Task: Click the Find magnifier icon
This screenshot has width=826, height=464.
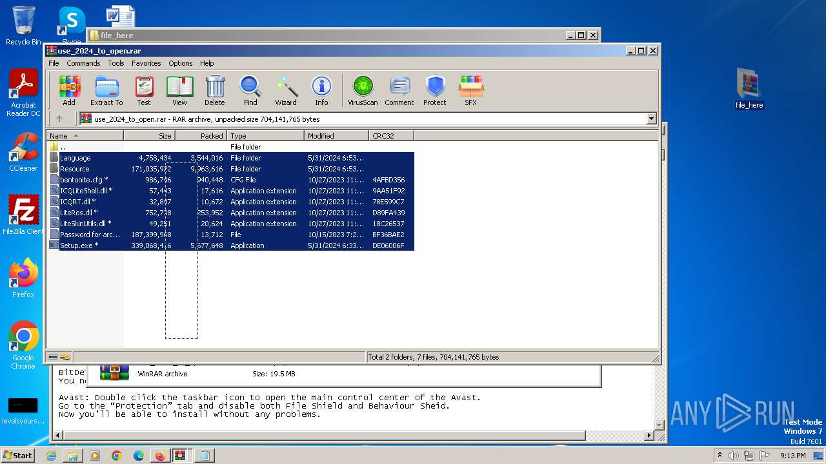Action: (250, 90)
